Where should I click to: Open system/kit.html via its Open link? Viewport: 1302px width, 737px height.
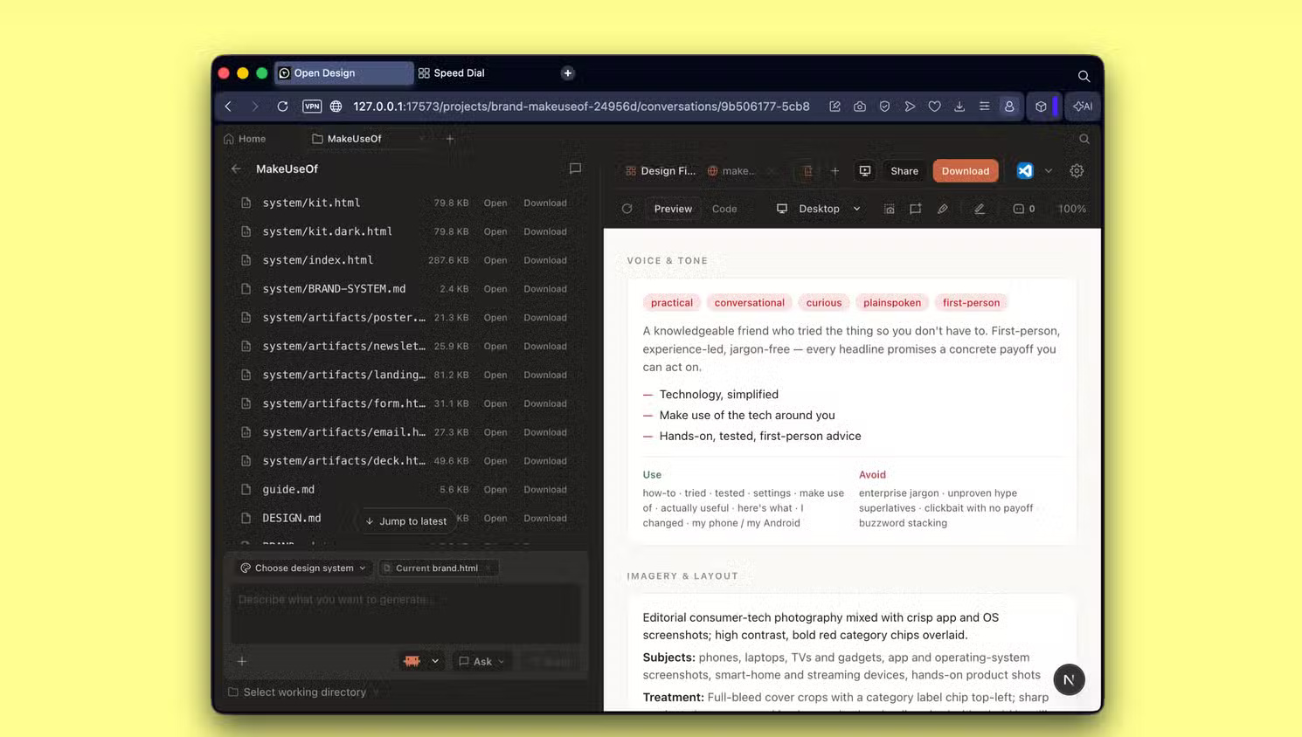pos(495,203)
